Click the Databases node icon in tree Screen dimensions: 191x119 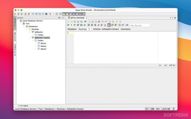27,26
